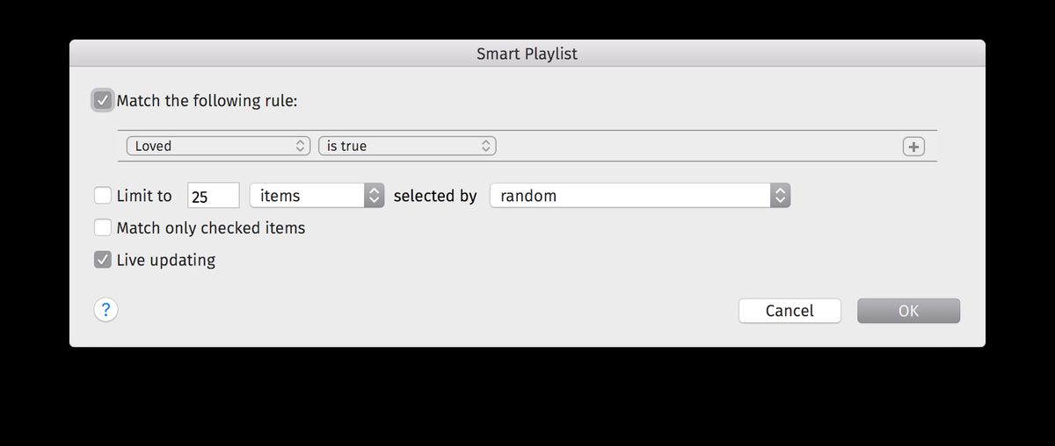The height and width of the screenshot is (446, 1055).
Task: Click the arrows icon on the 'is true' popup
Action: point(485,147)
